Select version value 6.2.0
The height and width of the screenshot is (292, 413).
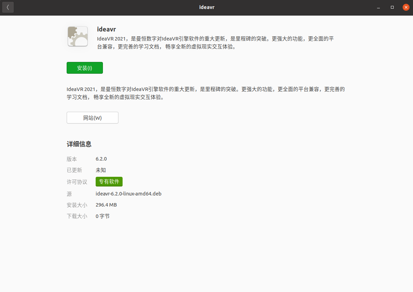[101, 159]
